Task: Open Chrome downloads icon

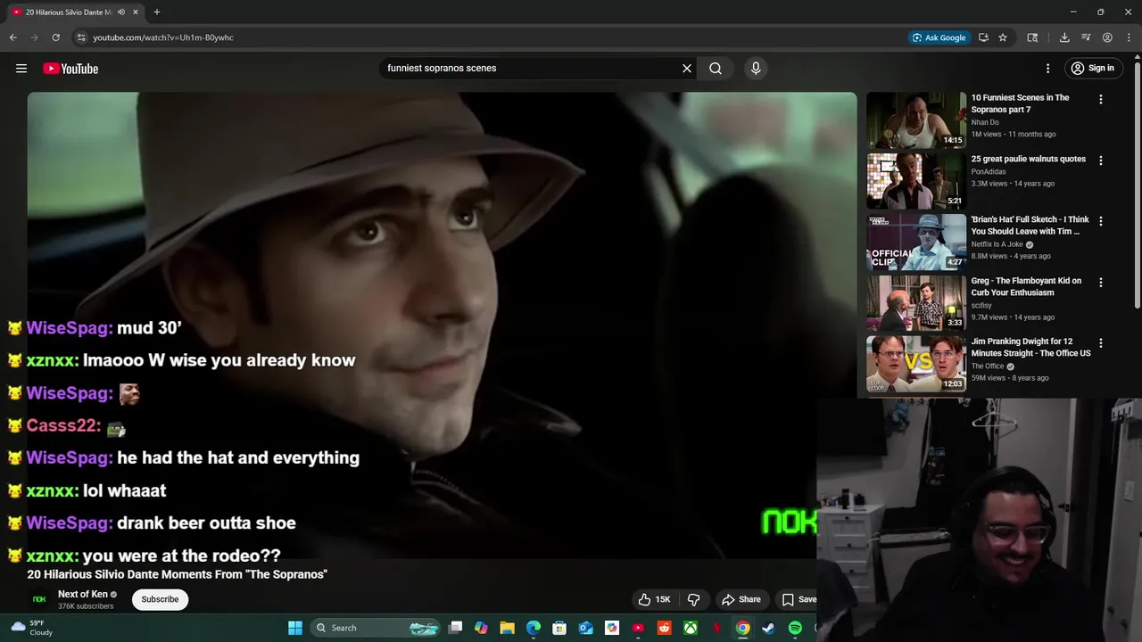Action: coord(1064,37)
